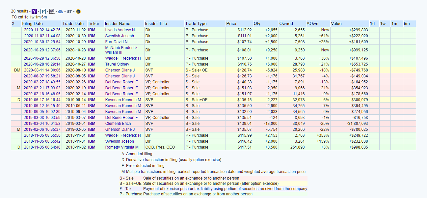
Task: Open the StockTwits 'ST' icon
Action: [69, 12]
